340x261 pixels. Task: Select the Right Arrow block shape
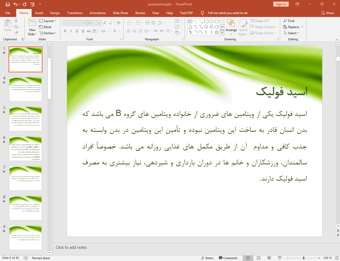pos(206,27)
